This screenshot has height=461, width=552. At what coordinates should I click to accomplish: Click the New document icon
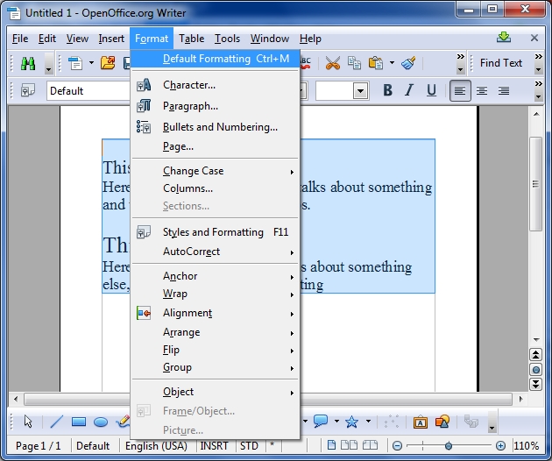coord(75,63)
